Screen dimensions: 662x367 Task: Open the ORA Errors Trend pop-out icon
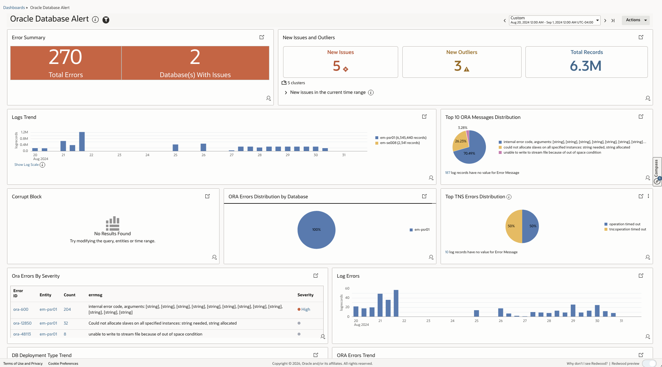click(641, 355)
